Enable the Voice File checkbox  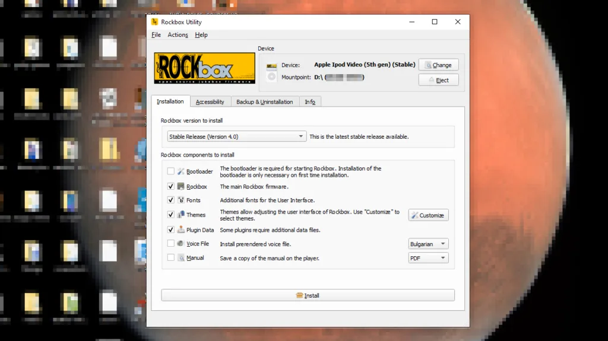170,243
